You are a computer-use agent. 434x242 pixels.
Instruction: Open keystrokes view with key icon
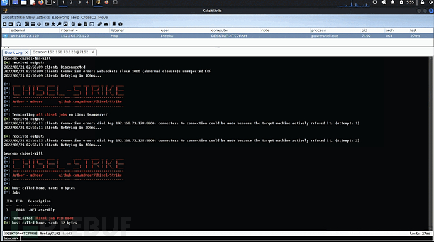click(59, 24)
